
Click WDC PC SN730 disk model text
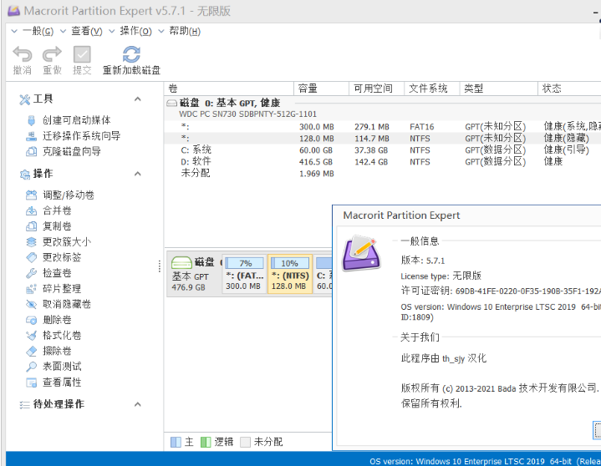pos(247,114)
